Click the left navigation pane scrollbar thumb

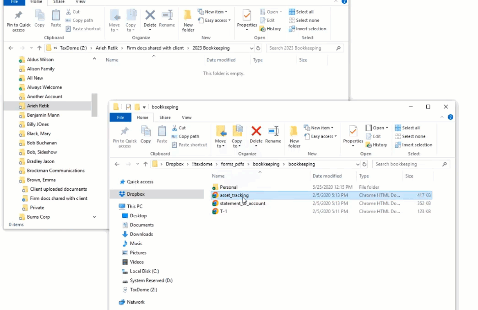click(x=94, y=105)
